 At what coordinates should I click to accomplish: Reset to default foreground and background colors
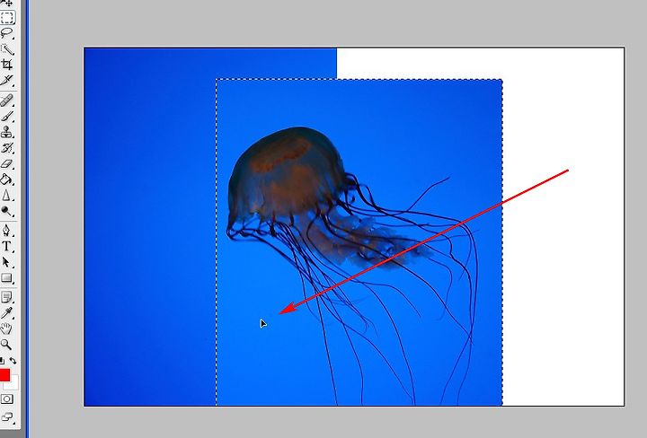tap(2, 362)
